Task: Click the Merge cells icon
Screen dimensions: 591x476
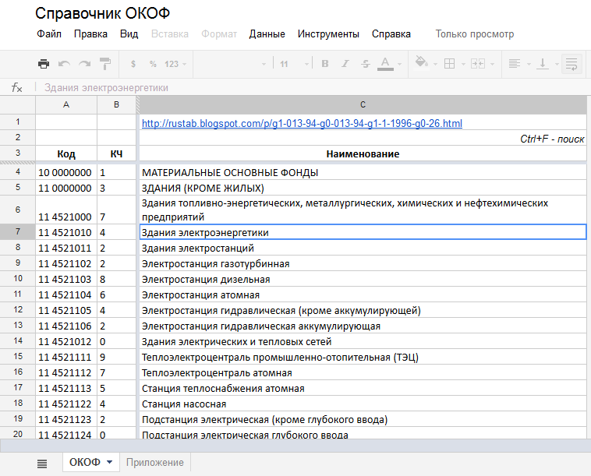Action: point(477,64)
